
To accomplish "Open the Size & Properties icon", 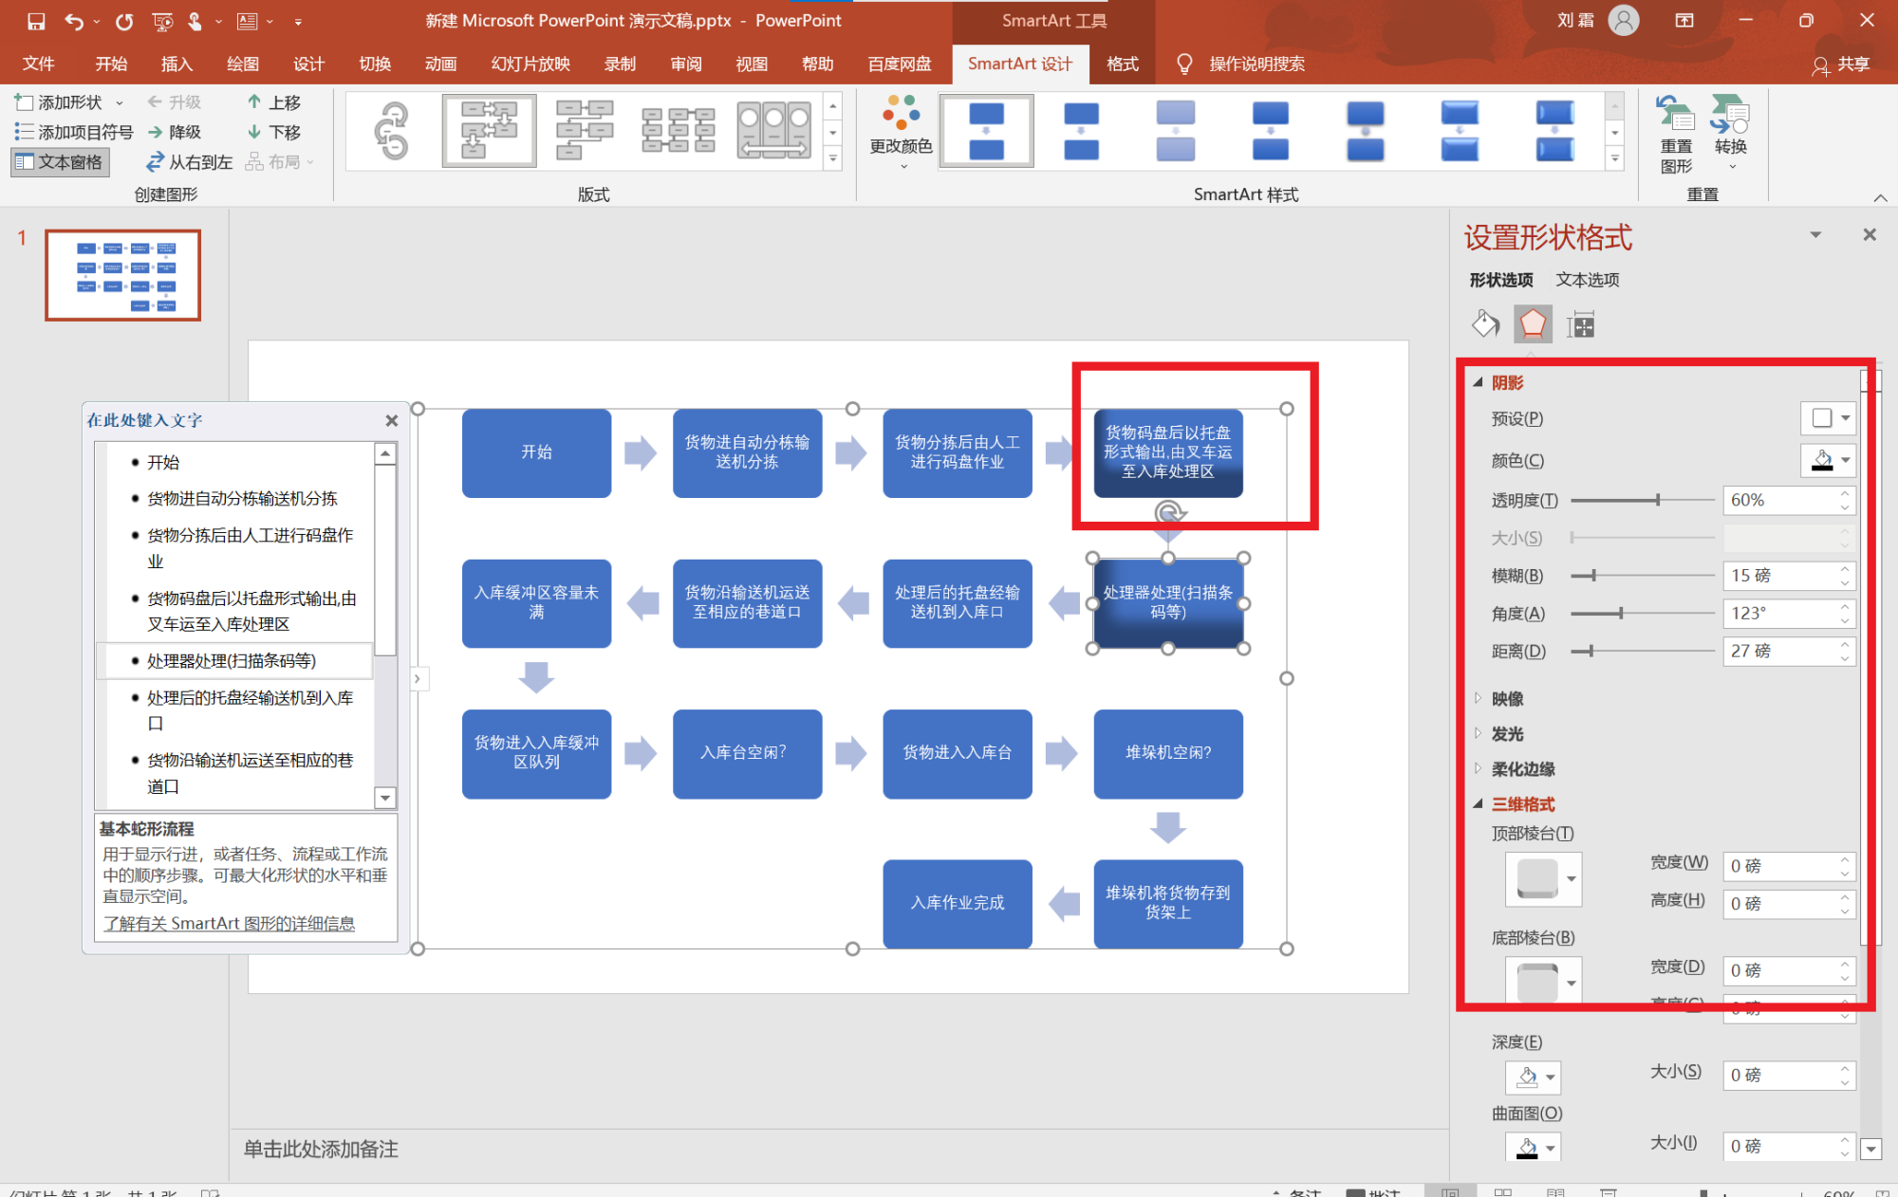I will 1581,324.
